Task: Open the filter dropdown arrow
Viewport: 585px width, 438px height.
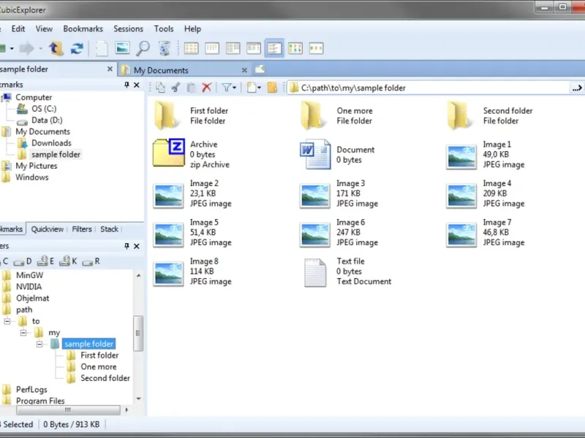Action: click(234, 88)
